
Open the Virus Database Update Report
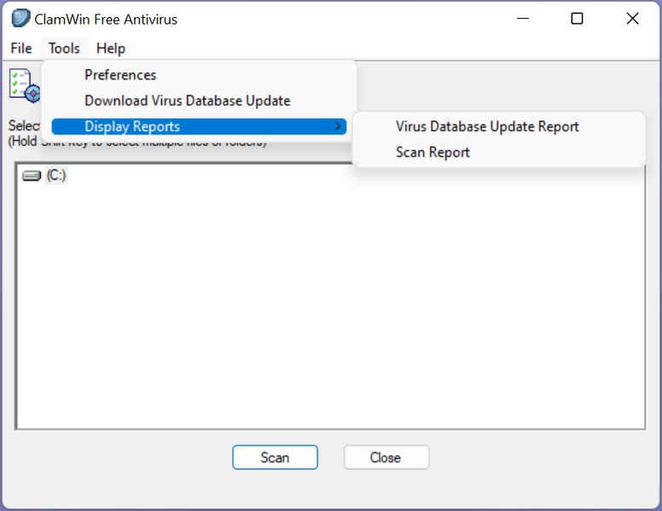click(x=487, y=126)
